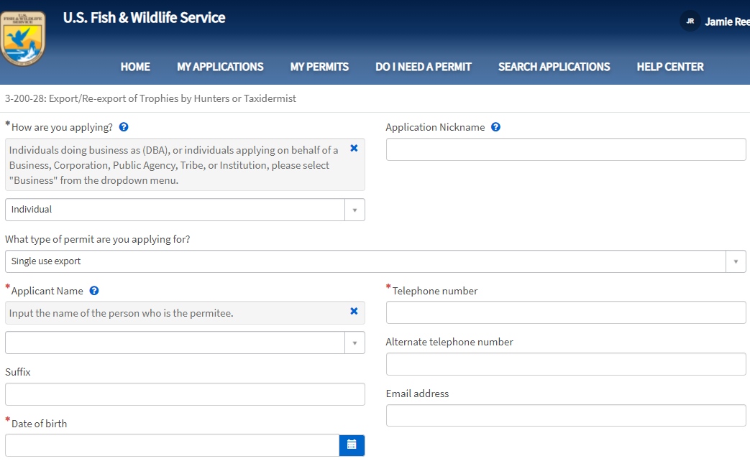750x461 pixels.
Task: Dismiss the DBA business hint message
Action: (x=354, y=148)
